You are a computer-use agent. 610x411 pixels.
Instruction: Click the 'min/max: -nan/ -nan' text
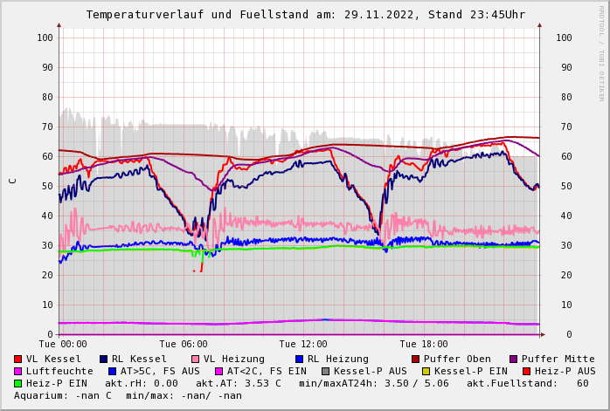click(184, 395)
